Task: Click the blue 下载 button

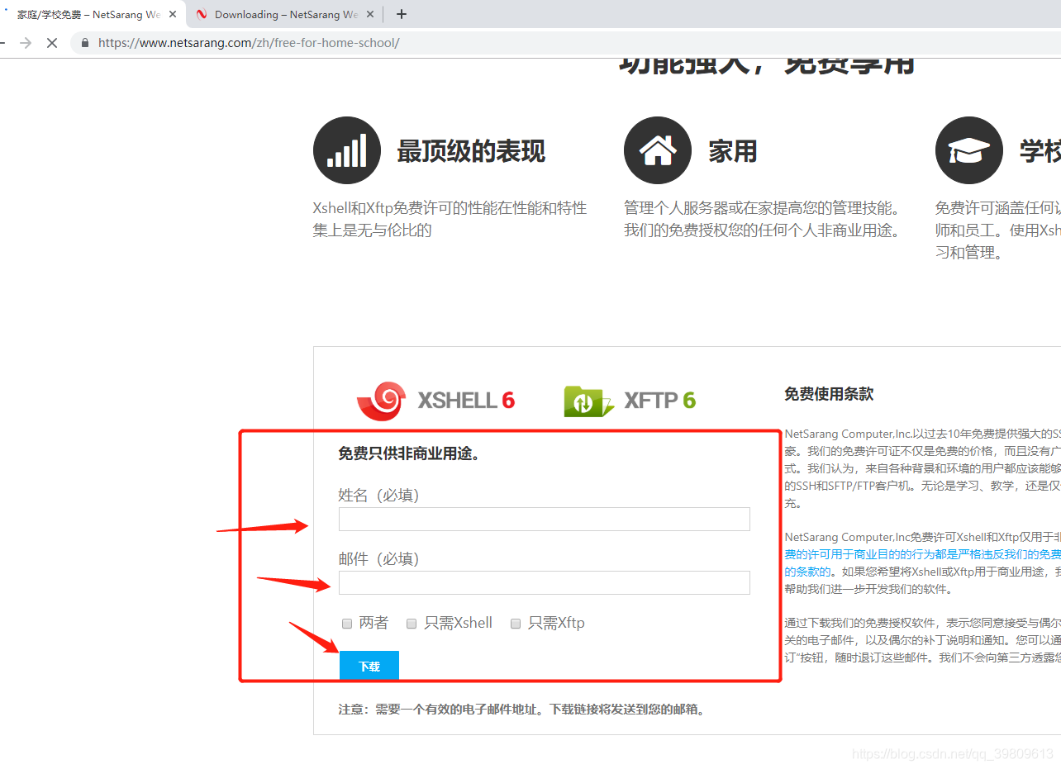Action: [369, 666]
